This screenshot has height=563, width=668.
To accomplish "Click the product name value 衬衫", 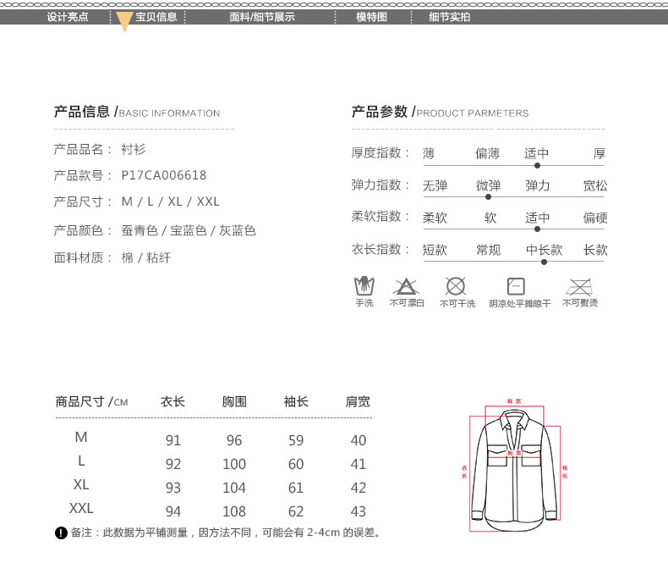I will point(134,149).
